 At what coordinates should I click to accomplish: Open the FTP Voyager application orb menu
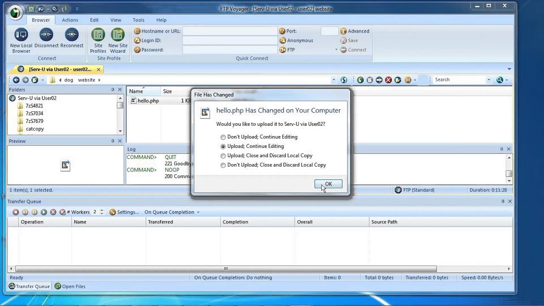pyautogui.click(x=16, y=12)
